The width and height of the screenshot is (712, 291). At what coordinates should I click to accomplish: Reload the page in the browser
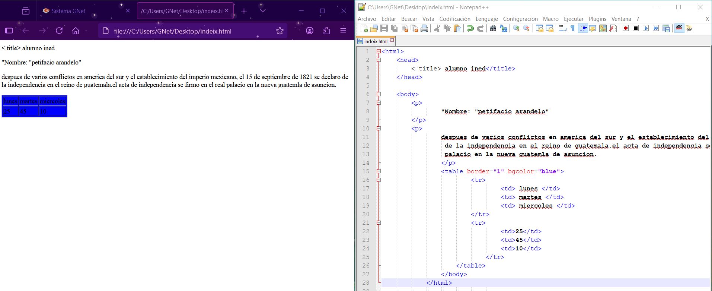coord(59,31)
